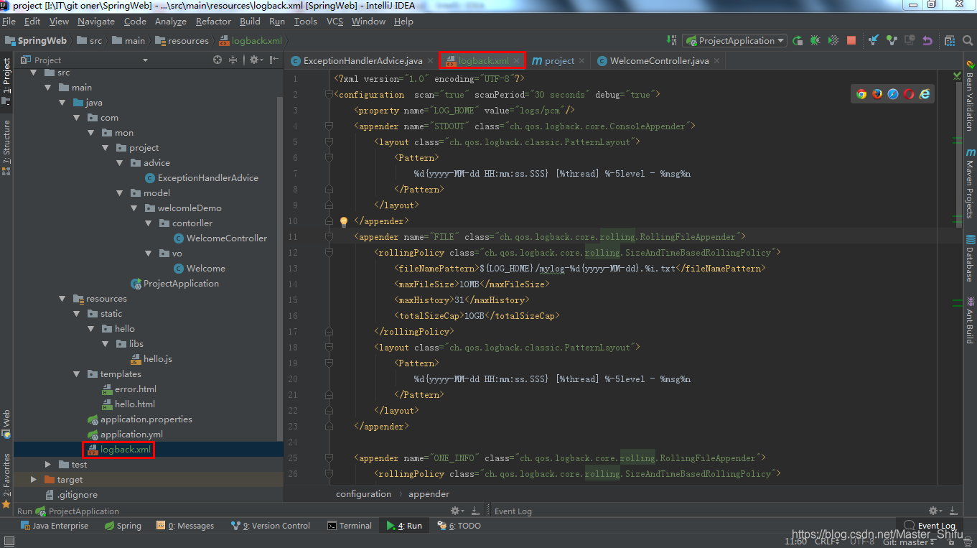Open the Database side panel
Image resolution: width=977 pixels, height=548 pixels.
tap(970, 258)
